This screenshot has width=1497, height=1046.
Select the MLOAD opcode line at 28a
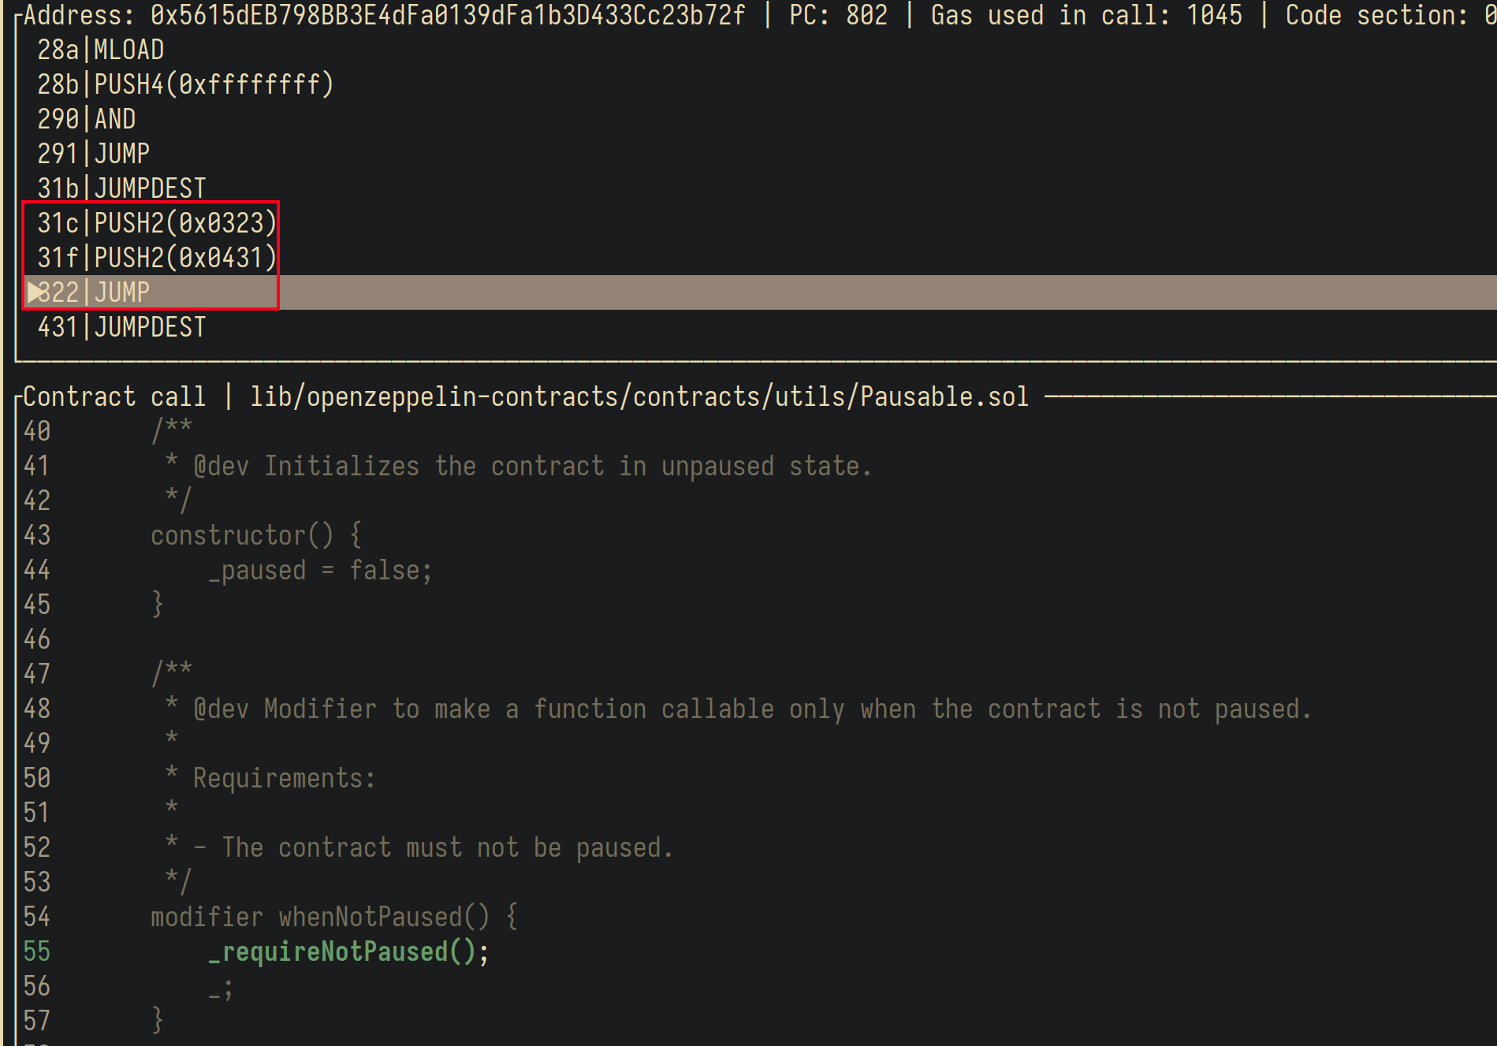pyautogui.click(x=128, y=50)
